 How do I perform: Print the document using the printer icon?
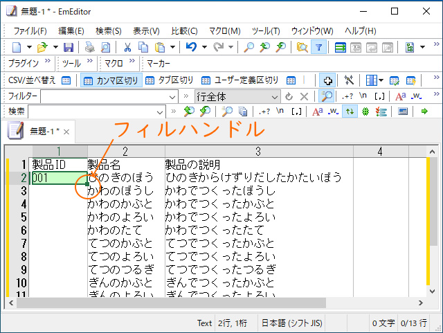tap(90, 47)
